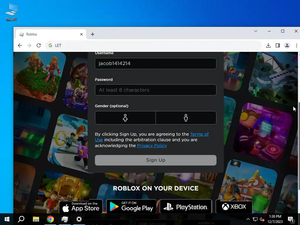The width and height of the screenshot is (300, 225).
Task: Minimize the Chrome window
Action: (269, 31)
